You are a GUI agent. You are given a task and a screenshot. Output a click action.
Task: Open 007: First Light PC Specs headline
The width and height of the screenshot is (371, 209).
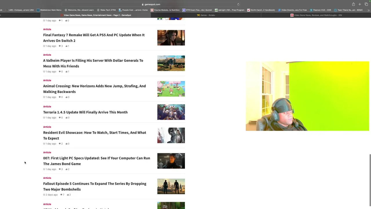pos(97,161)
